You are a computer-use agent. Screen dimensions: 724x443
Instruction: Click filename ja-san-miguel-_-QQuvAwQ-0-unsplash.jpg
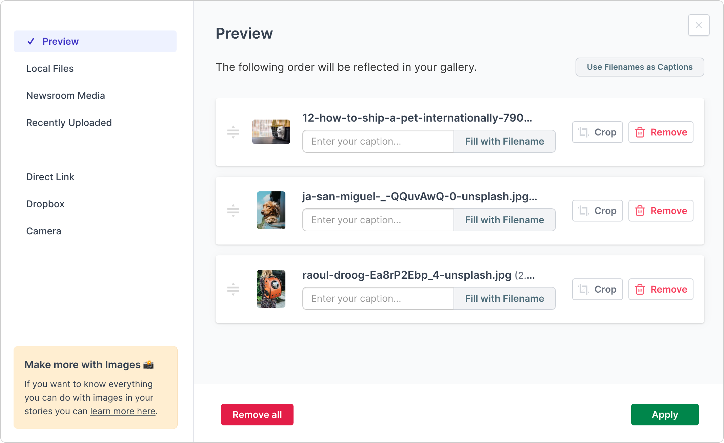(420, 196)
